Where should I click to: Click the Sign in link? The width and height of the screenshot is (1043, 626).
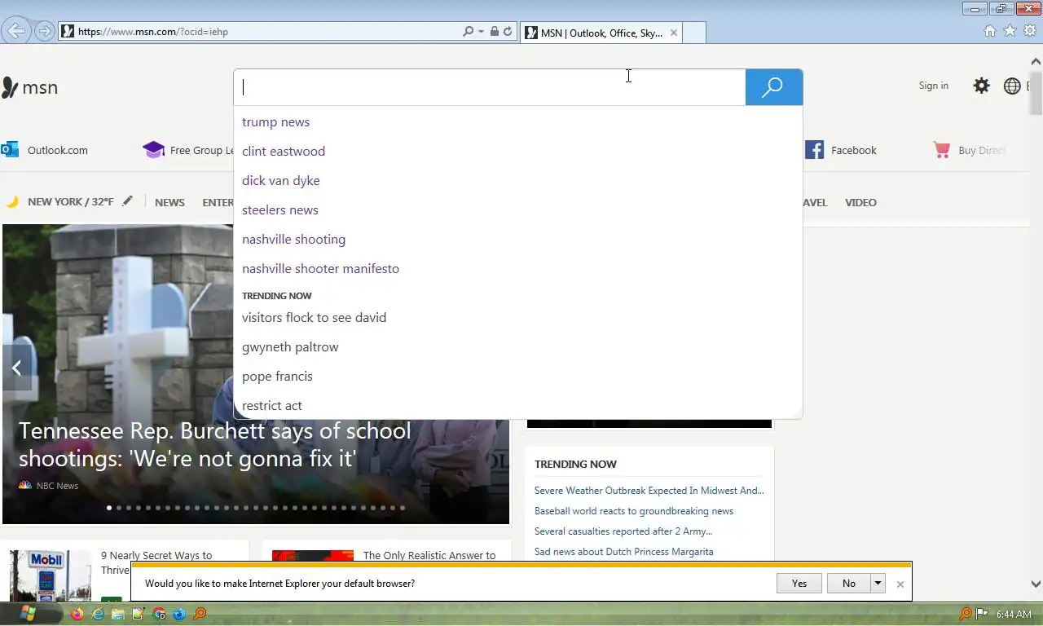[933, 86]
